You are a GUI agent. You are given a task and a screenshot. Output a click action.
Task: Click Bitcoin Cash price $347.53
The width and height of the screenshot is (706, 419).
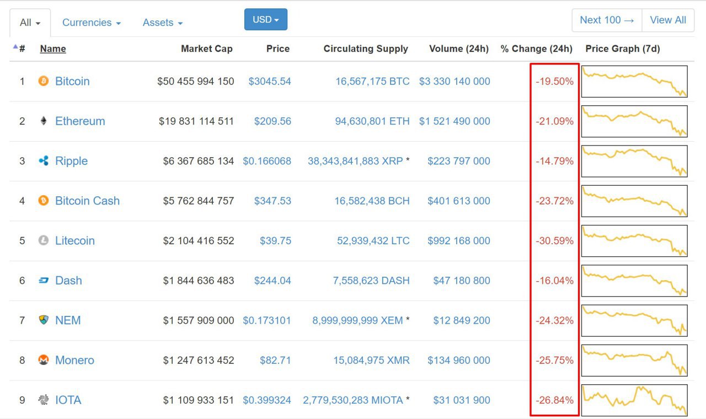point(272,201)
